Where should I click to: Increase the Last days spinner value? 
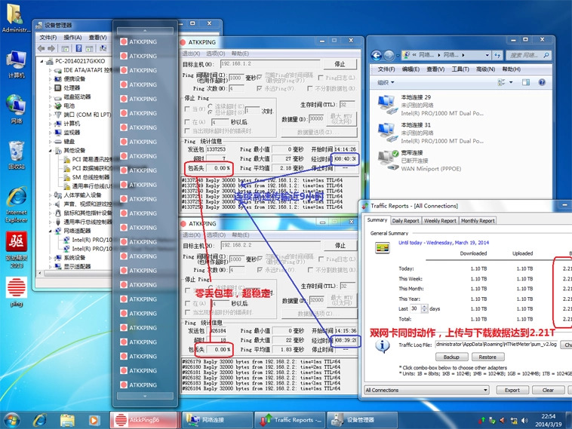pyautogui.click(x=425, y=307)
